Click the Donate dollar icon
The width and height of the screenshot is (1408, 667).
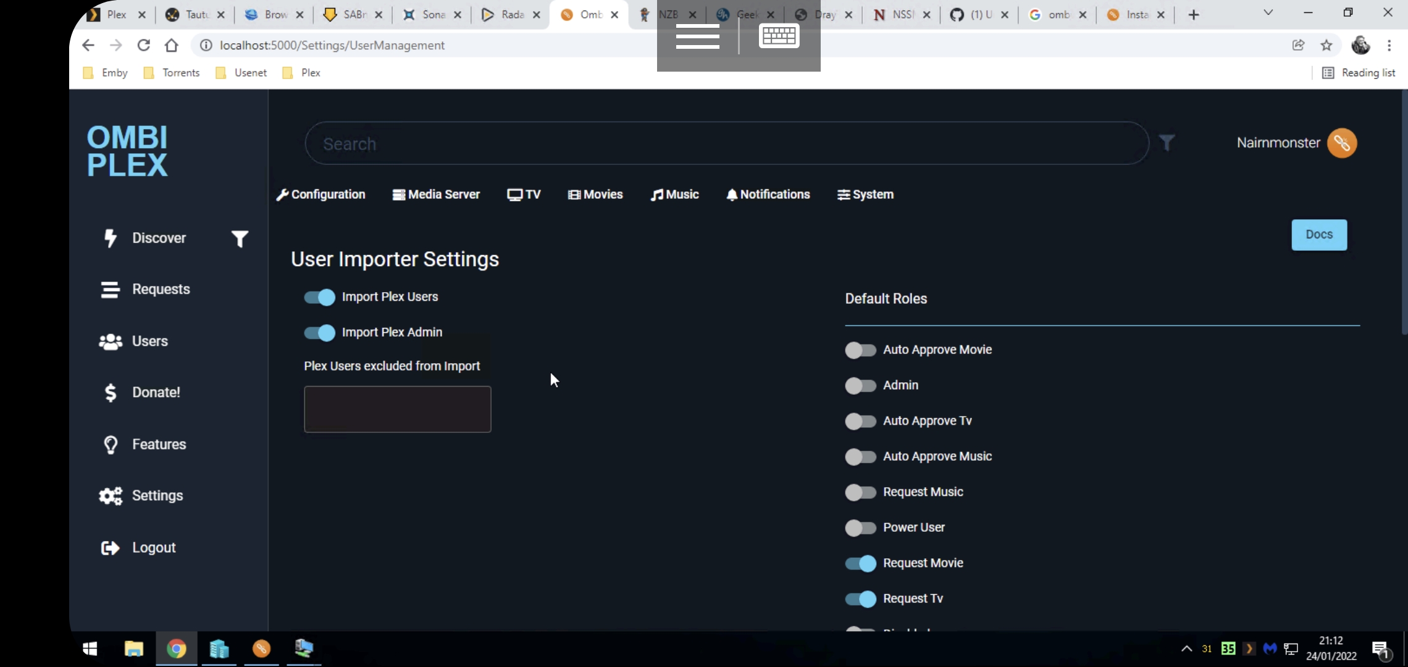110,393
